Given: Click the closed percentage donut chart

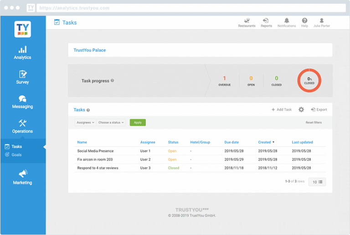Looking at the screenshot, I should coord(309,80).
